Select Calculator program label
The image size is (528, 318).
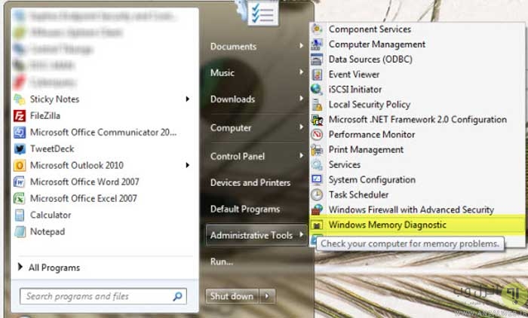point(51,215)
